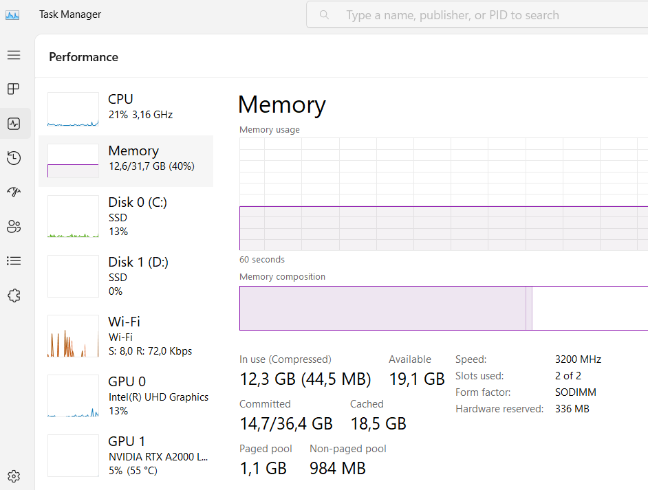Open the Details list page icon
The image size is (648, 490).
coord(14,261)
